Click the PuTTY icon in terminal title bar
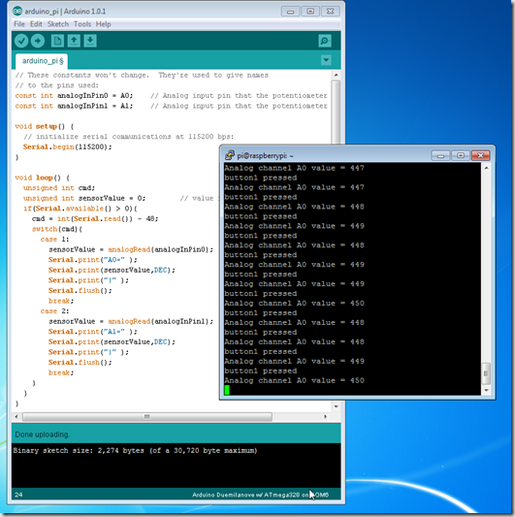 coord(230,155)
